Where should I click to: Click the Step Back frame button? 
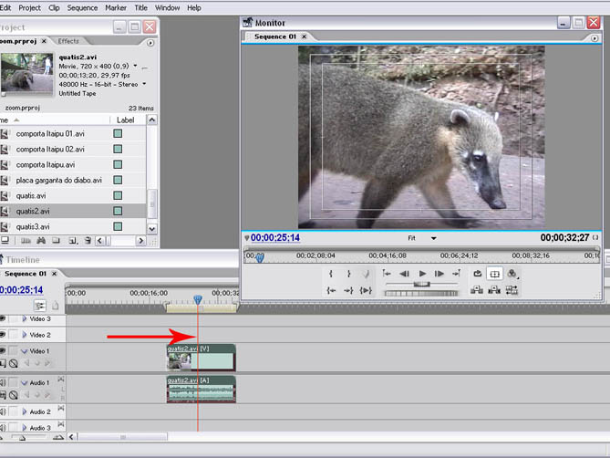coord(404,274)
